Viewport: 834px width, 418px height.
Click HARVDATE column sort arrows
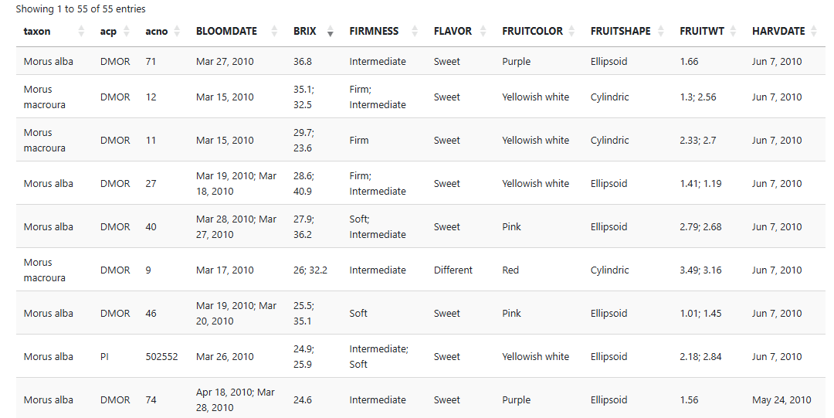click(x=814, y=32)
